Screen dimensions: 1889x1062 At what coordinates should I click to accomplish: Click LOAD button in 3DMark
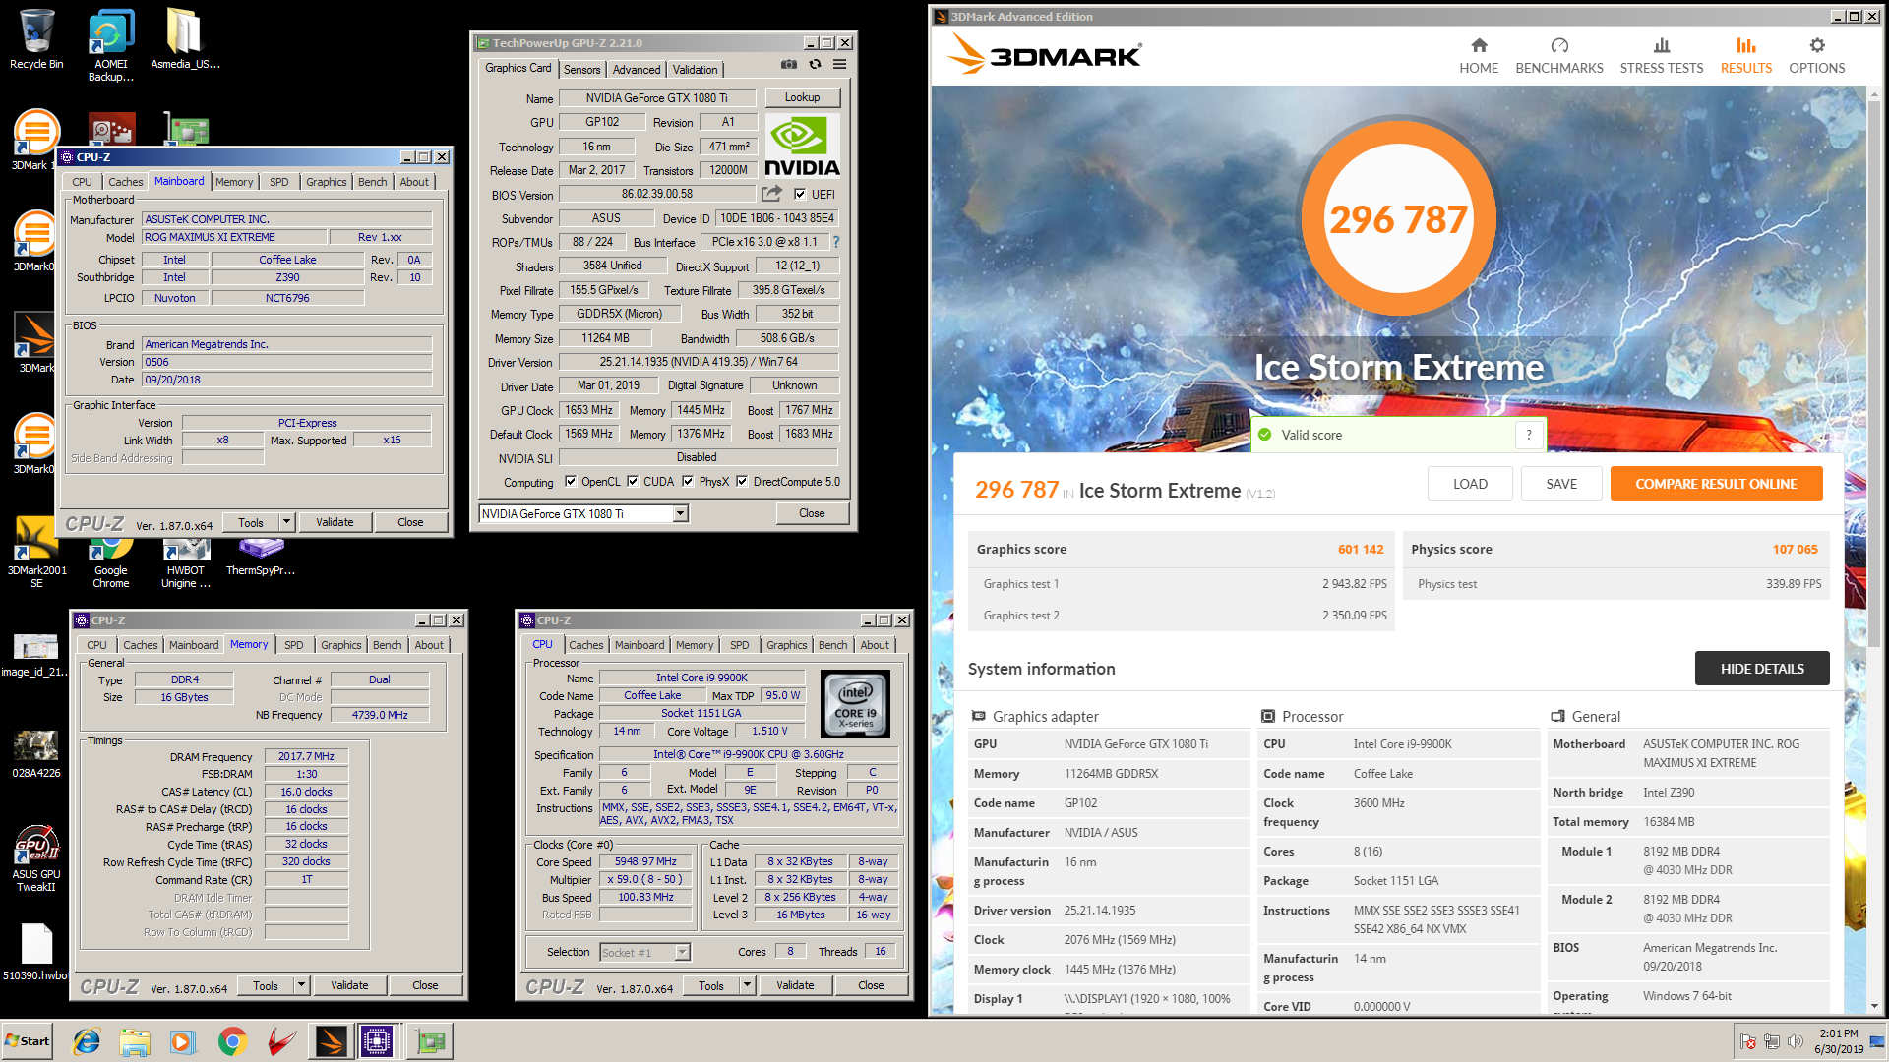coord(1470,484)
